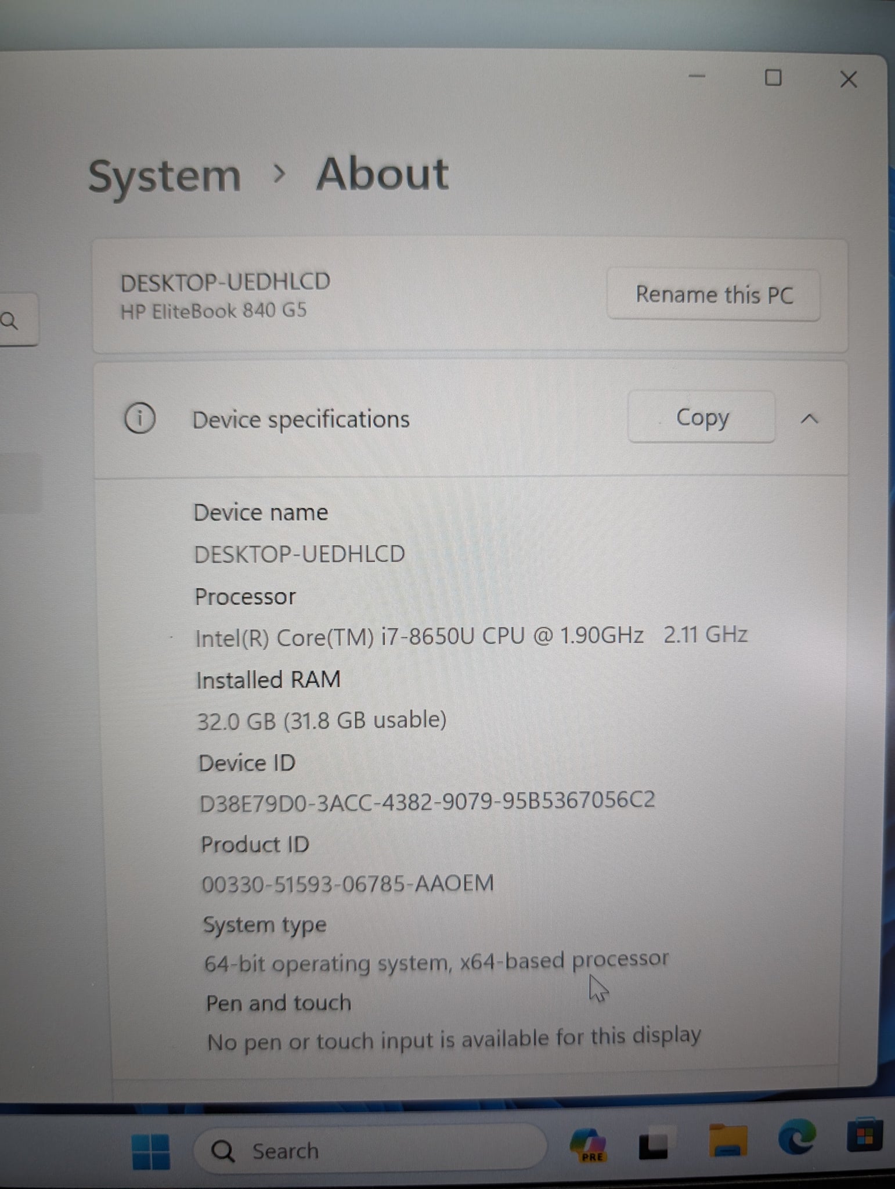Launch Microsoft Edge from the taskbar

tap(796, 1137)
